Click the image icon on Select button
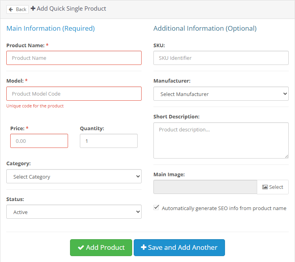295x262 pixels. (x=265, y=187)
